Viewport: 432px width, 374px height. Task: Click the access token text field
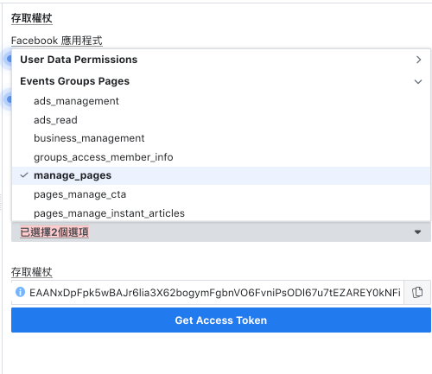(x=207, y=292)
